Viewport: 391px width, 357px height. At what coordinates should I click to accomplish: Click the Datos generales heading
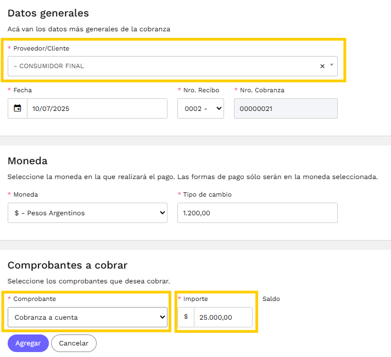pyautogui.click(x=48, y=13)
